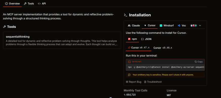221x98 pixels.
Task: Select the Cursor installation client tab
Action: [x=150, y=25]
